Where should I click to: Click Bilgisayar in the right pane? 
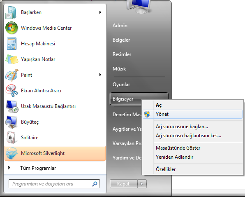(126, 99)
